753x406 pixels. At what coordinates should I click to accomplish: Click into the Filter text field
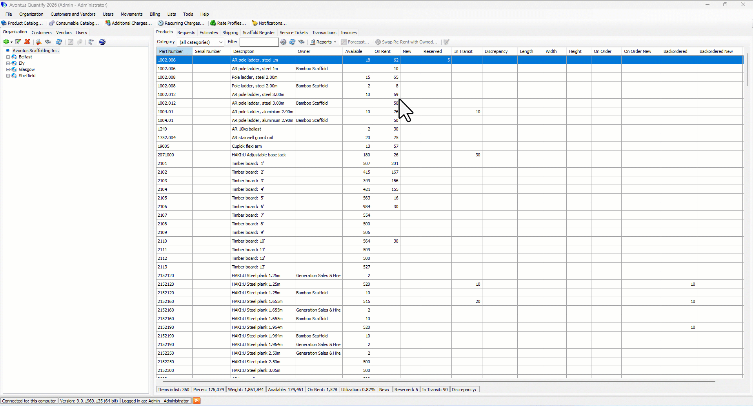click(259, 42)
